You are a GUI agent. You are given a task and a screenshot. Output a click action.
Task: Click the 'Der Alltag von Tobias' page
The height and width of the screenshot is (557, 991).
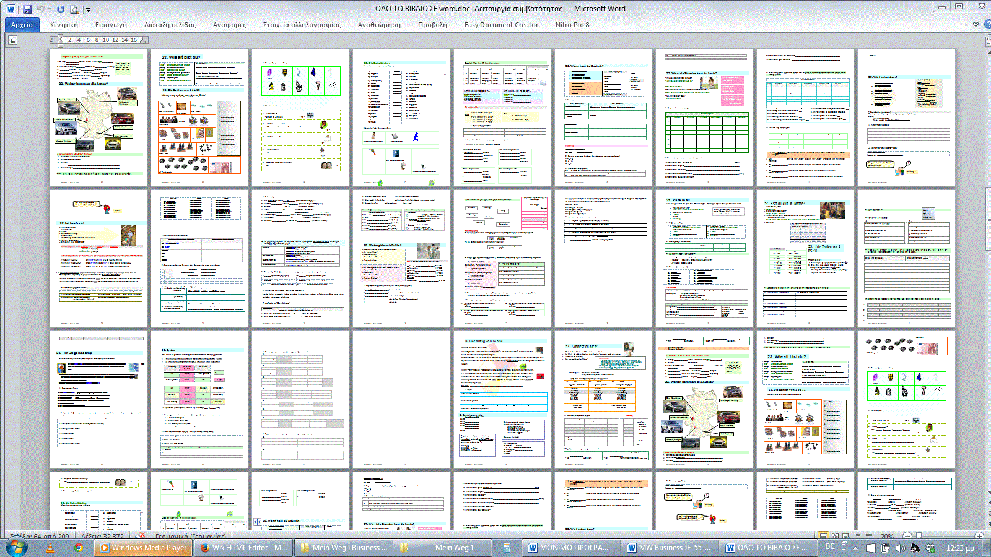coord(503,399)
